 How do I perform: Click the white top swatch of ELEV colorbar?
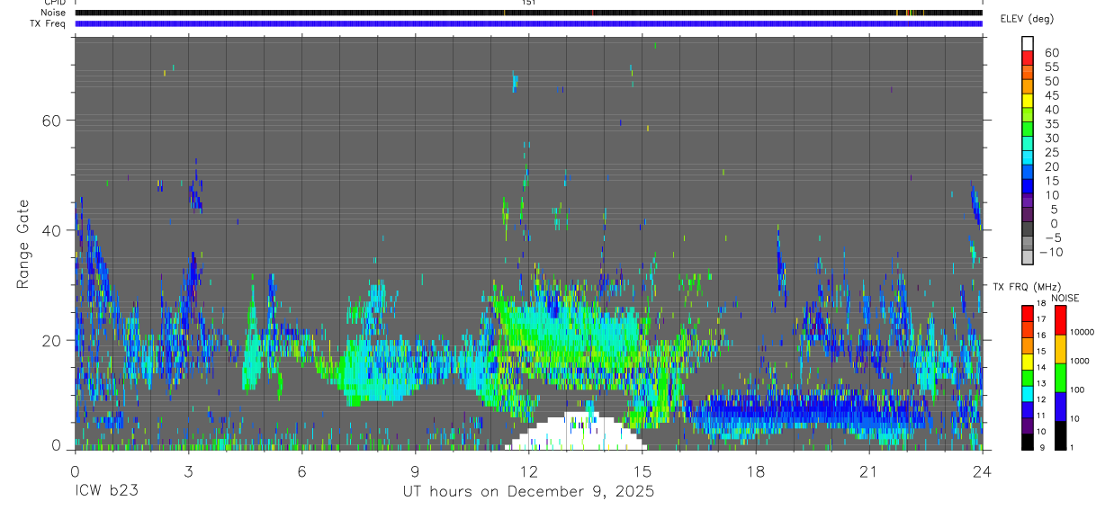tap(1028, 44)
